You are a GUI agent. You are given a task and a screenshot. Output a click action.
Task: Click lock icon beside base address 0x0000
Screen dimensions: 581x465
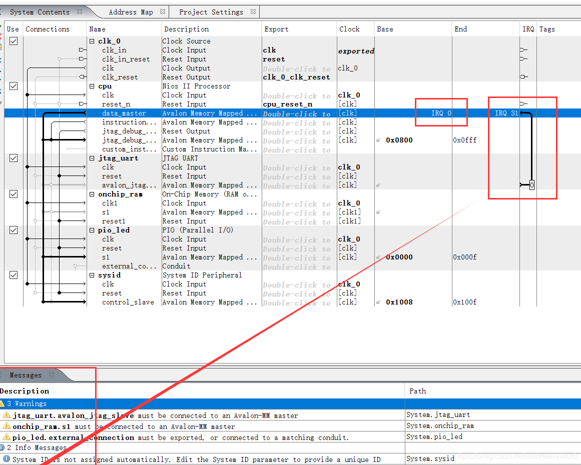pos(378,257)
